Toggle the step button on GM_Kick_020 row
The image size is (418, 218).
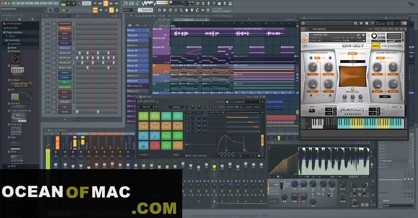78,53
